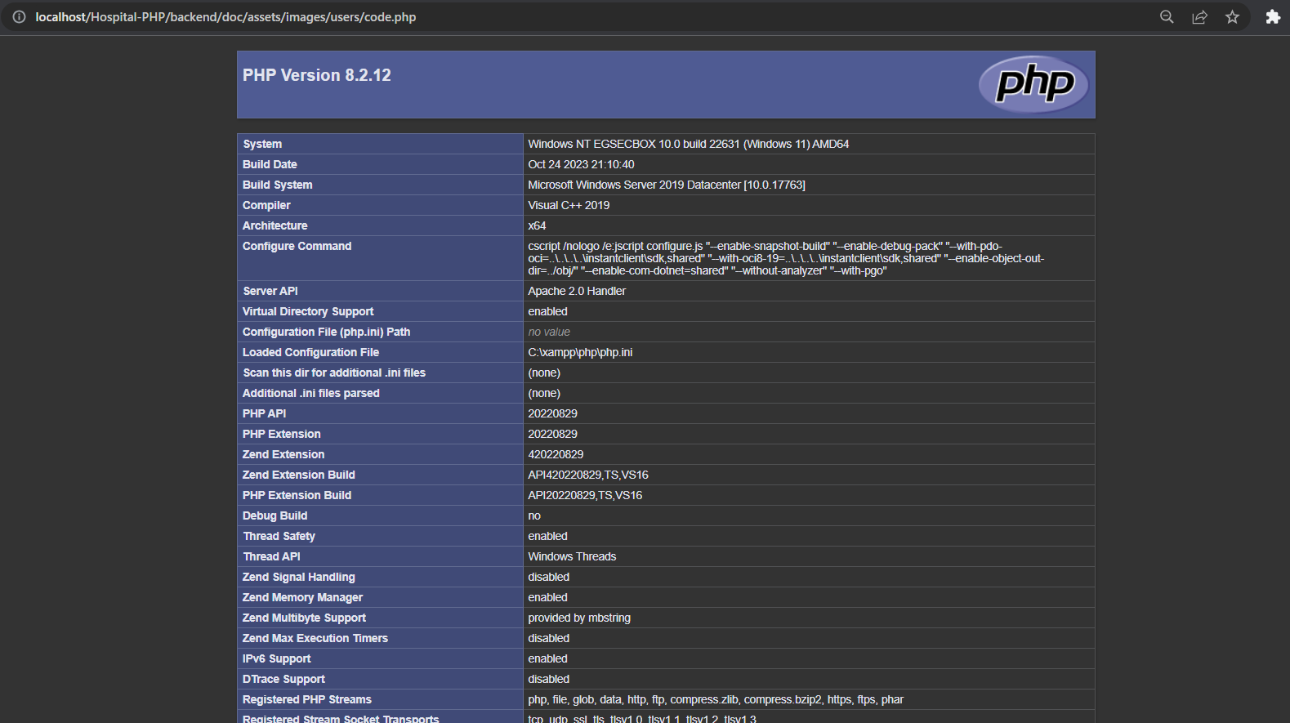This screenshot has height=723, width=1290.
Task: Select the Server API Apache 2.0 Handler value
Action: coord(577,291)
